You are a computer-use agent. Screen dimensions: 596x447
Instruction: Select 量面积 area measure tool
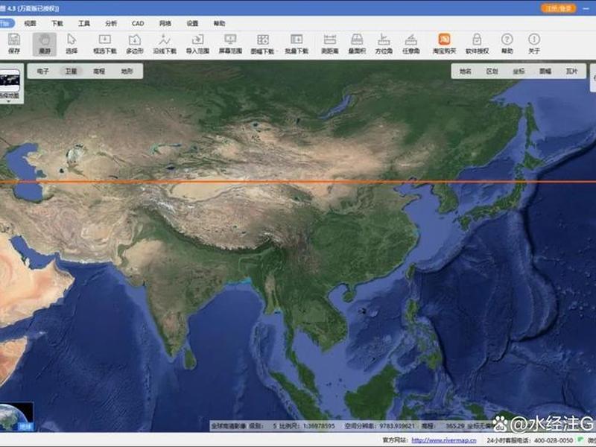pos(357,43)
